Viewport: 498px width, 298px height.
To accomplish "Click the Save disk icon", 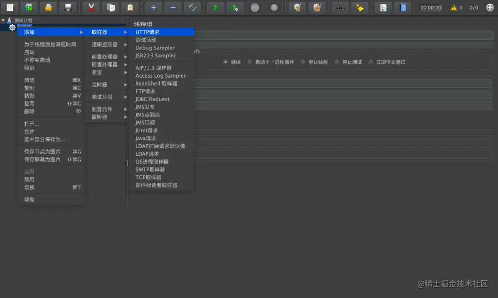I will [x=68, y=7].
